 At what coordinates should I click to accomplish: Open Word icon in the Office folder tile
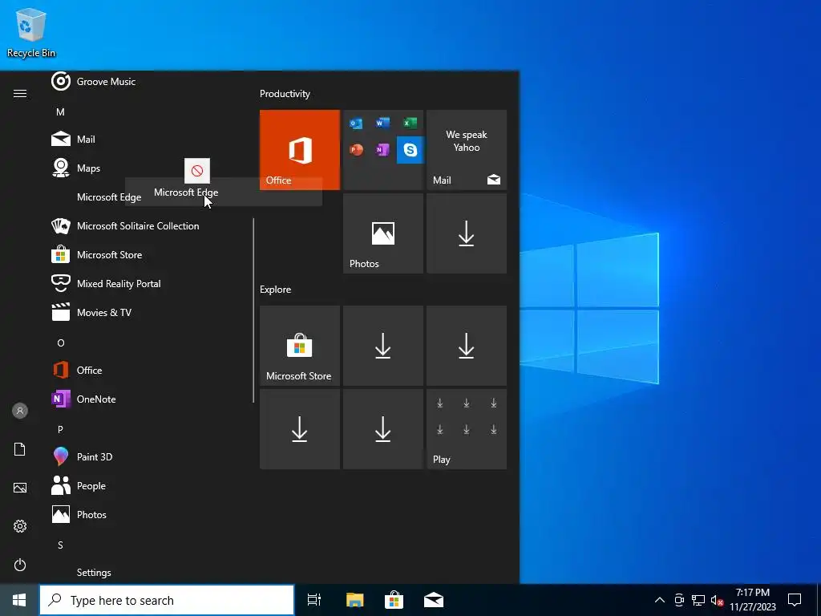coord(382,123)
